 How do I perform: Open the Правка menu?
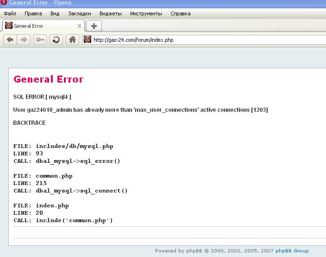[33, 13]
